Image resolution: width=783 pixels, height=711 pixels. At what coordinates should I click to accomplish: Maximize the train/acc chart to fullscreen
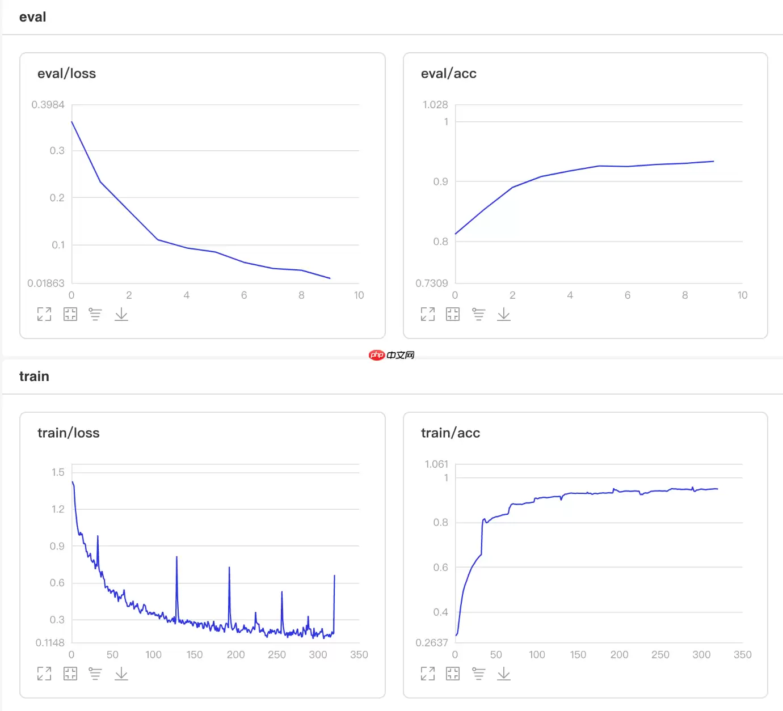pyautogui.click(x=428, y=674)
